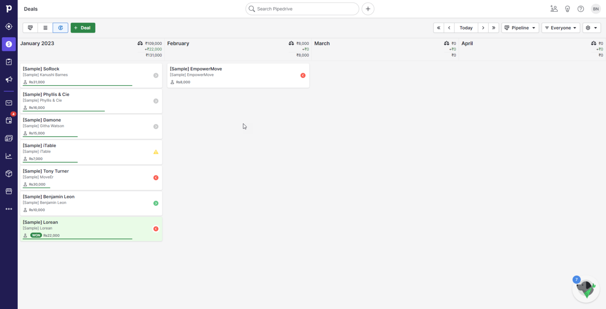Screen dimensions: 606x309
Task: Open the [Sample] Benjamin Leon deal title
Action: (x=48, y=197)
